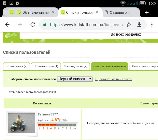
Task: Tap the browser back arrow
Action: [7, 25]
